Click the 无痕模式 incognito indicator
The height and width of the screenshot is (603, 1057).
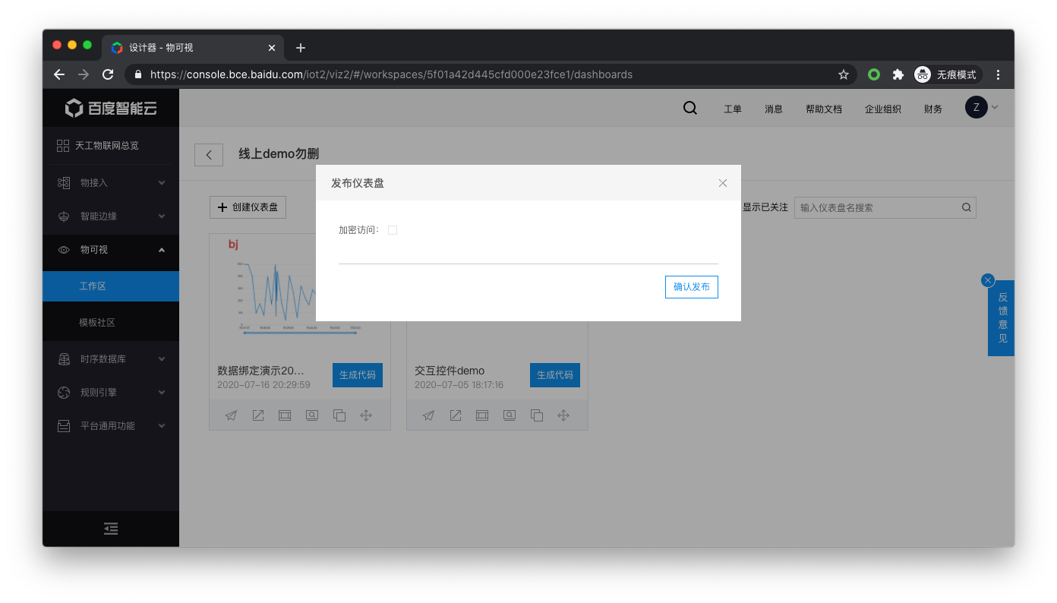point(948,74)
